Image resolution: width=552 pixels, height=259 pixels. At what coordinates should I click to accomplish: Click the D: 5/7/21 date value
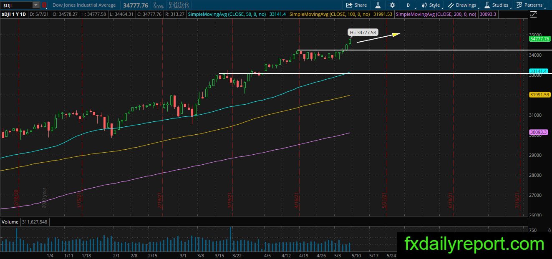tap(40, 14)
